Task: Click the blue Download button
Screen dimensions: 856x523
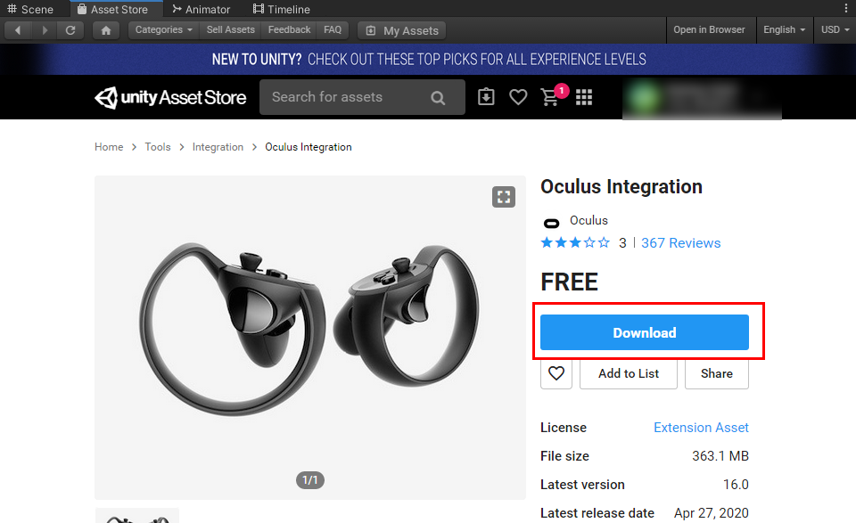Action: click(x=645, y=332)
